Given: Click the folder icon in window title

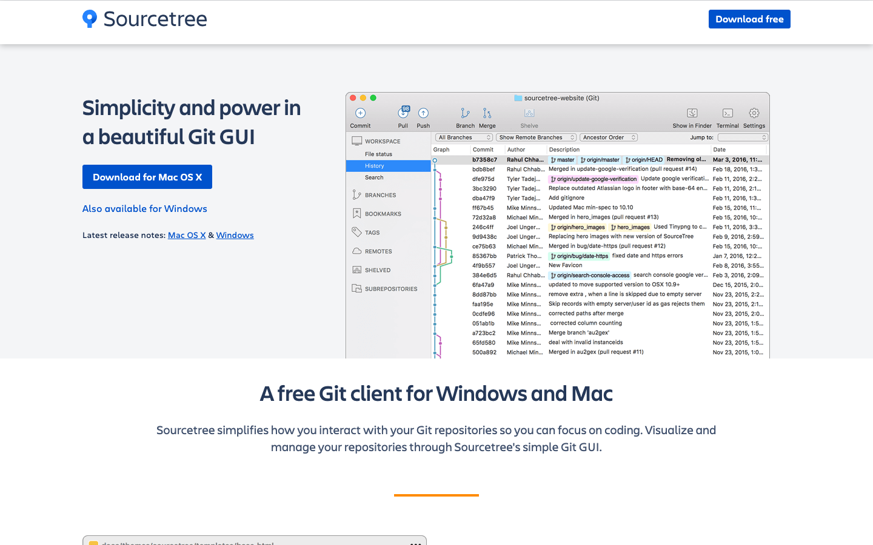Looking at the screenshot, I should [518, 98].
